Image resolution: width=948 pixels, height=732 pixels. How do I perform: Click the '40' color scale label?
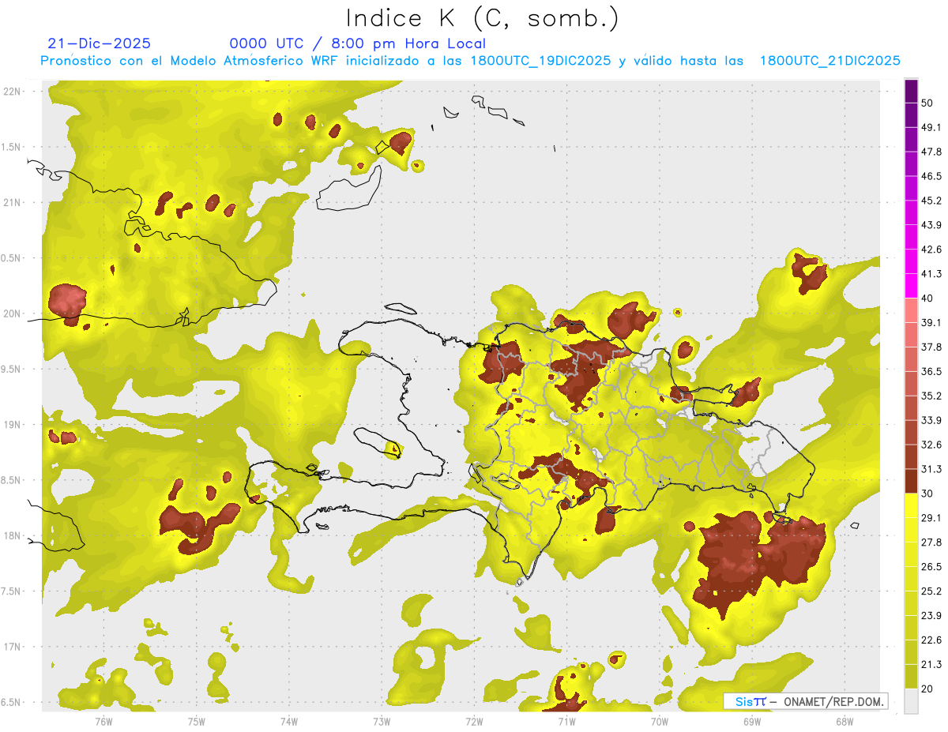(927, 298)
